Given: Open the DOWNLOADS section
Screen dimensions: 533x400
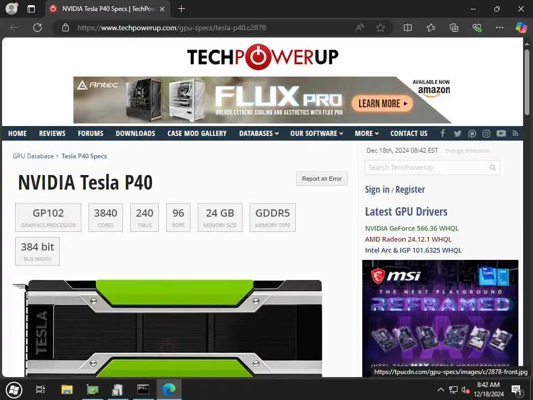Looking at the screenshot, I should [135, 133].
